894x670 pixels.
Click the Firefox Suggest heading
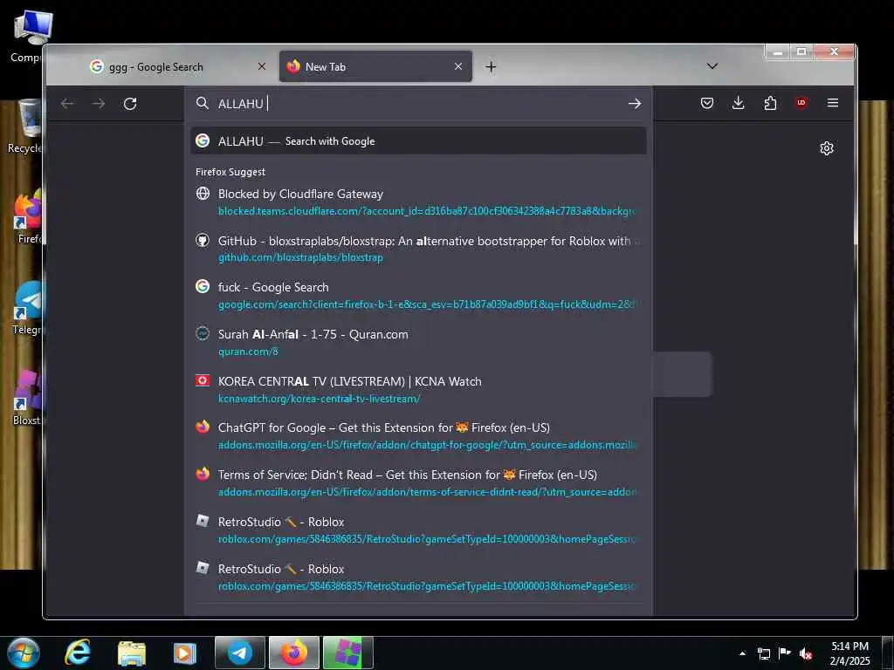[x=230, y=172]
